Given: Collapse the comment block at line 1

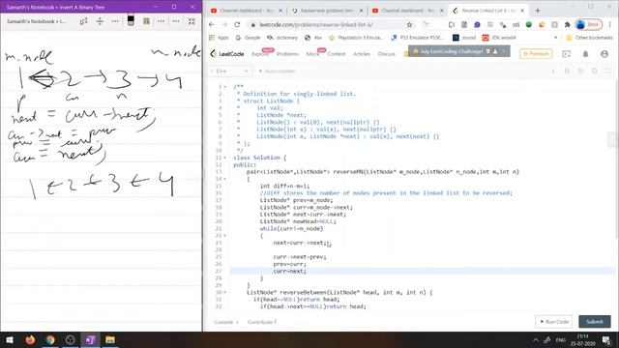Looking at the screenshot, I should tap(225, 87).
